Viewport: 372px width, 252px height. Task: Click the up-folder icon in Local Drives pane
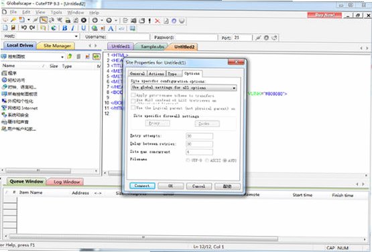tap(70, 56)
